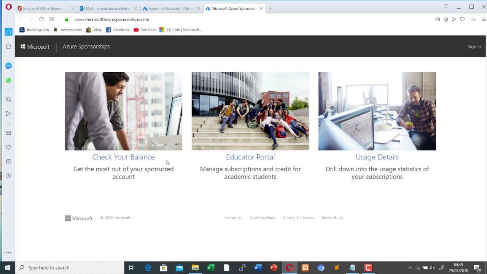Image resolution: width=487 pixels, height=274 pixels.
Task: Open Booking.com bookmark
Action: point(34,30)
